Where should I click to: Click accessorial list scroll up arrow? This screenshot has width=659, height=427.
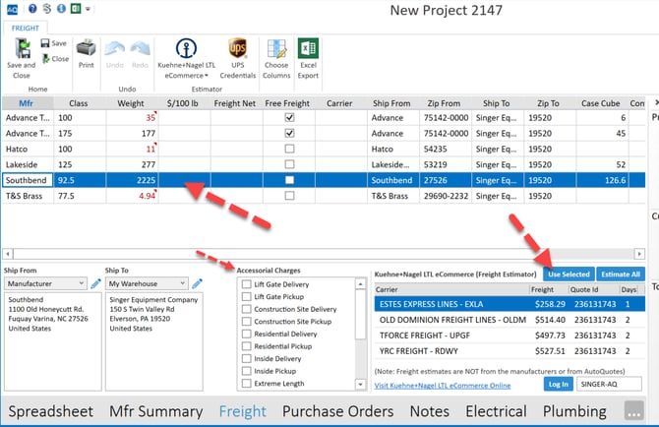[x=360, y=284]
